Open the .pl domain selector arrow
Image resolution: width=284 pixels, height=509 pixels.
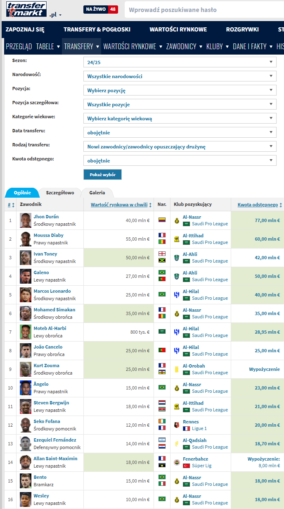60,15
